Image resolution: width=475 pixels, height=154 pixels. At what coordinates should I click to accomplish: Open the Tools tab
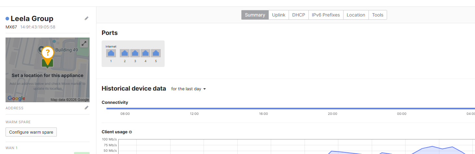378,15
